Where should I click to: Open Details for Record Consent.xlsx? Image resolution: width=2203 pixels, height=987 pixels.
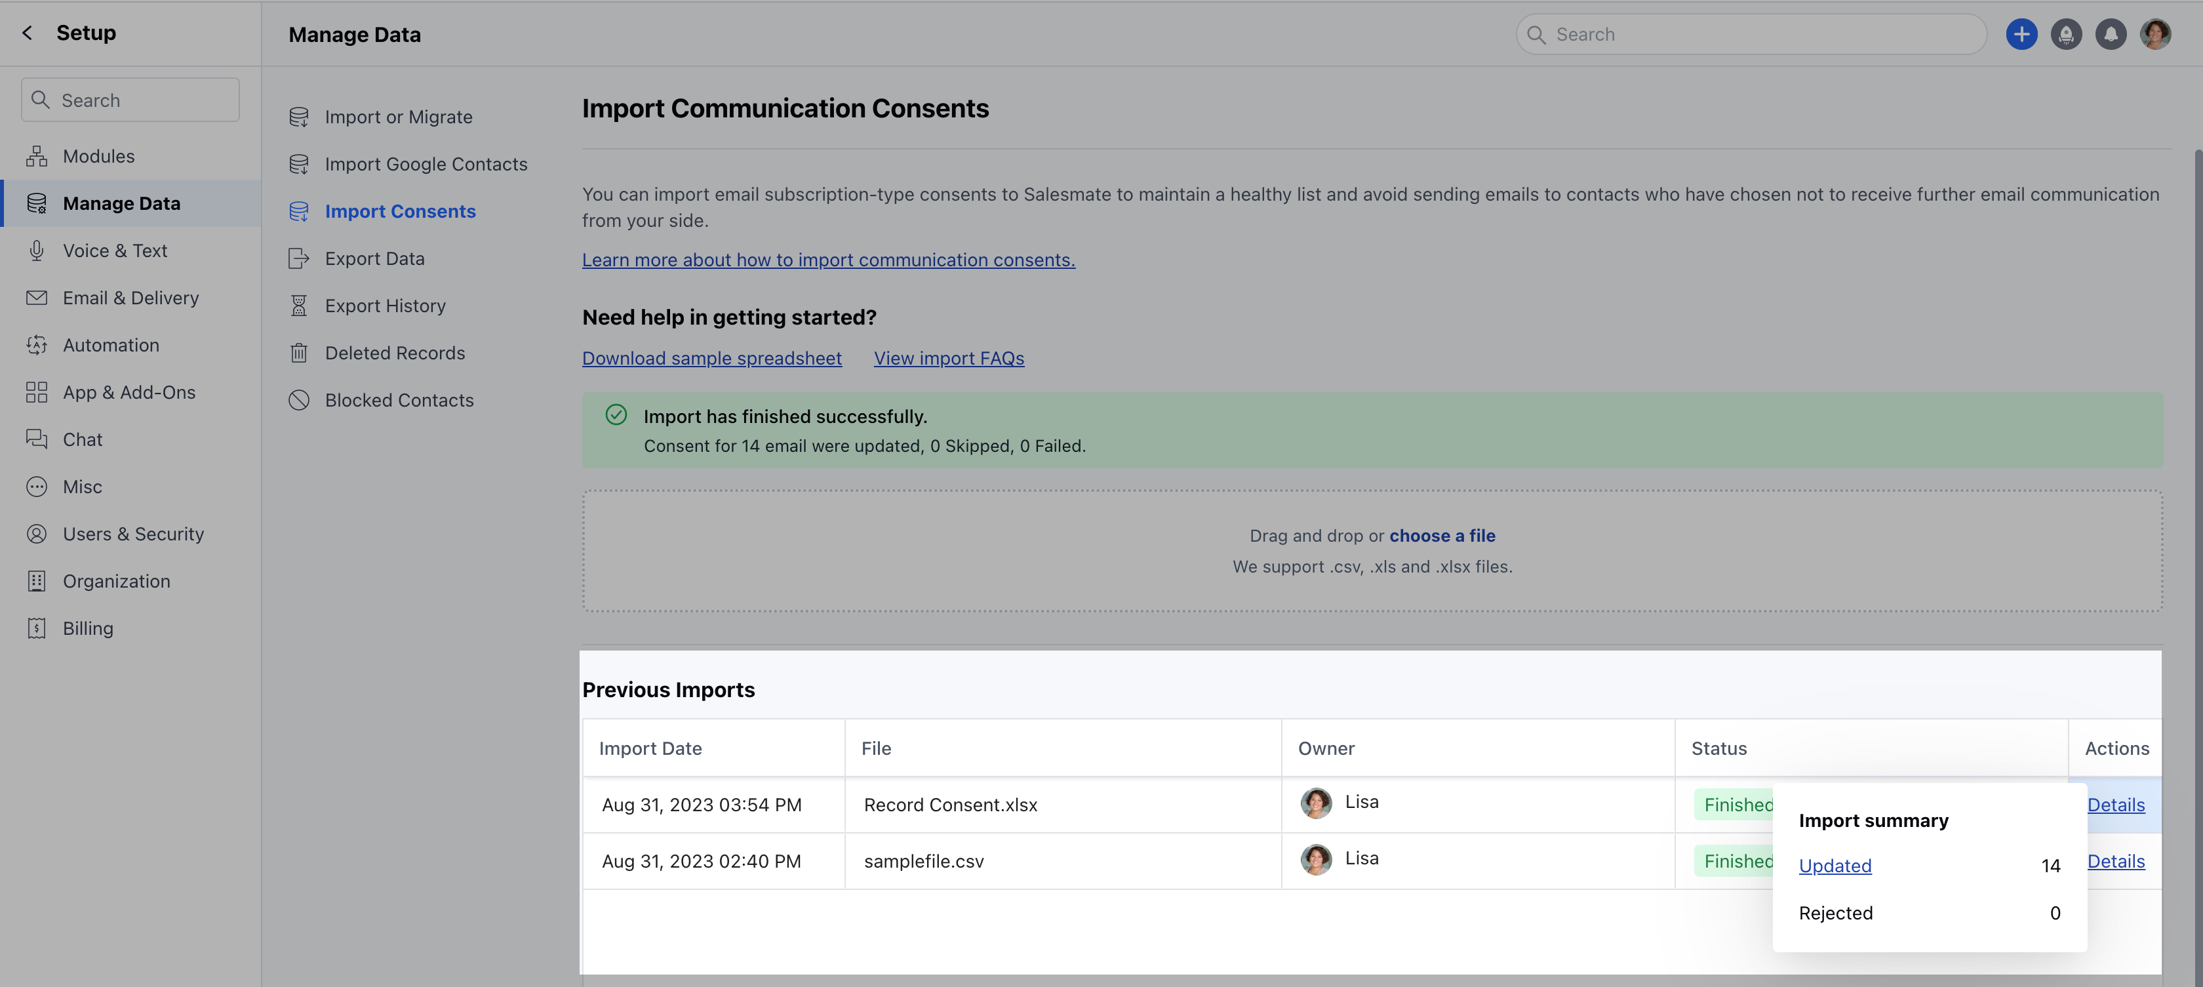(x=2116, y=805)
